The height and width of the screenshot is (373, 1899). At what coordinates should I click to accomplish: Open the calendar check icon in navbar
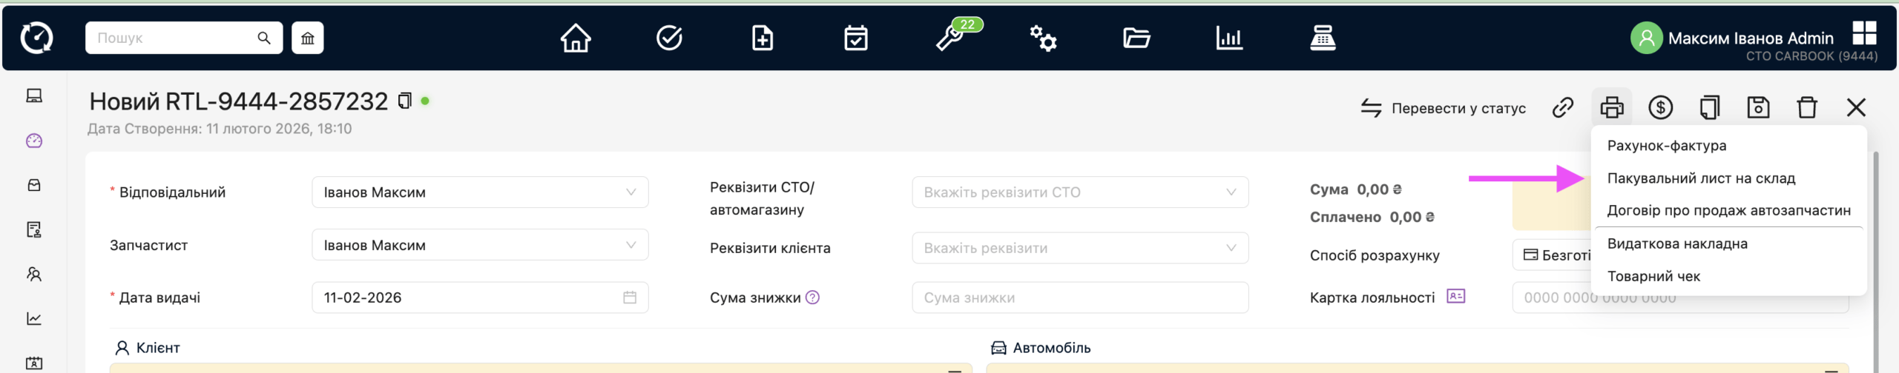click(856, 38)
